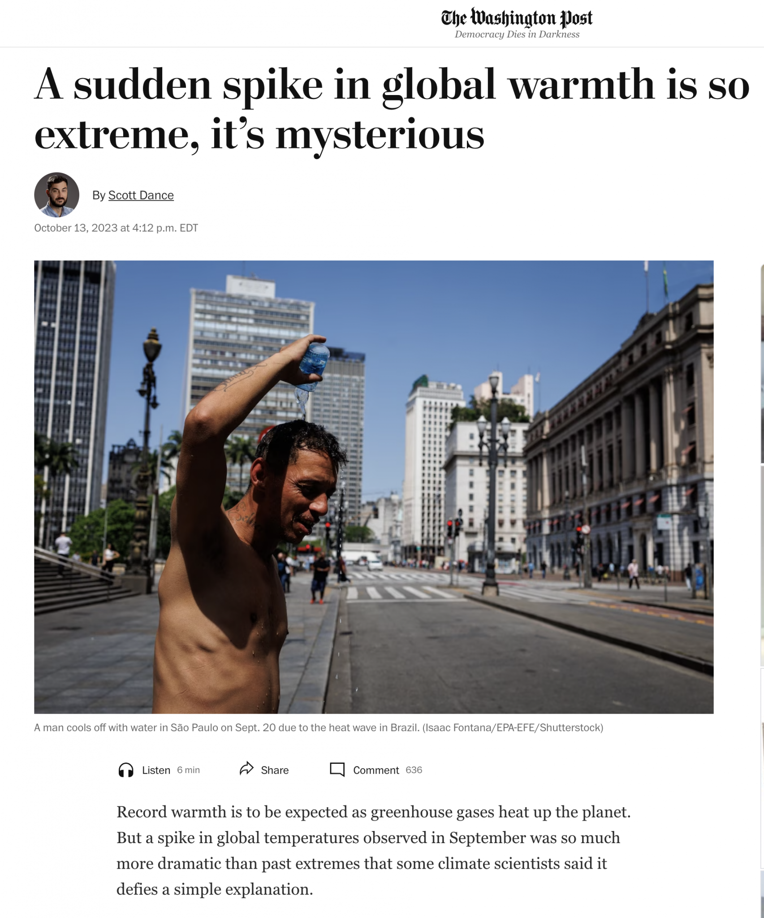
Task: Click the 636 comment count
Action: (x=414, y=770)
